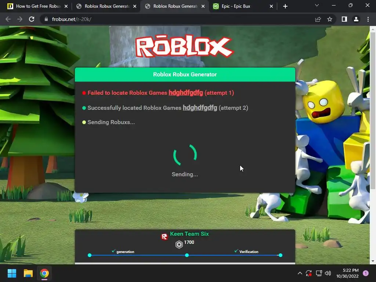The width and height of the screenshot is (376, 282).
Task: Click the yellow Sending Robuxs status dot
Action: [x=84, y=122]
